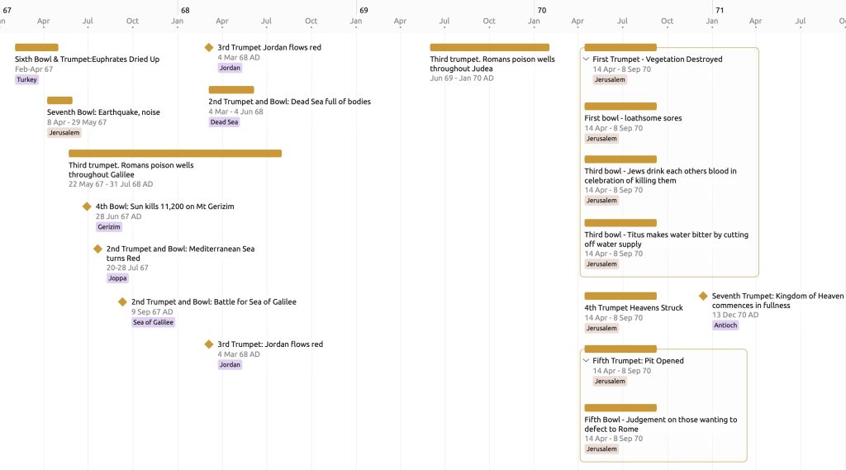The image size is (846, 470).
Task: Select the top 3rd Trumpet Jordan flows red diamond
Action: [x=209, y=47]
